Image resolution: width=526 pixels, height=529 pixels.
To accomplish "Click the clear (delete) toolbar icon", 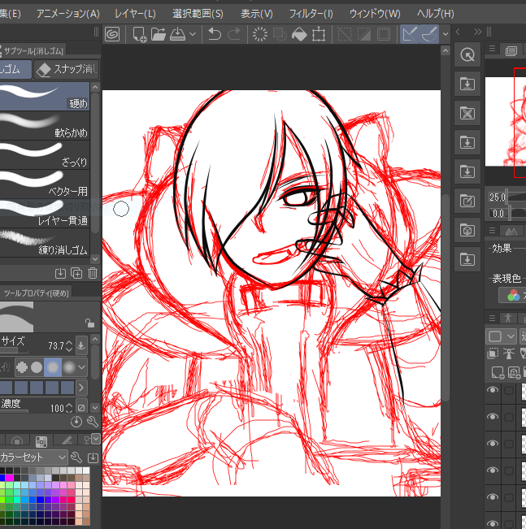I will pos(260,34).
